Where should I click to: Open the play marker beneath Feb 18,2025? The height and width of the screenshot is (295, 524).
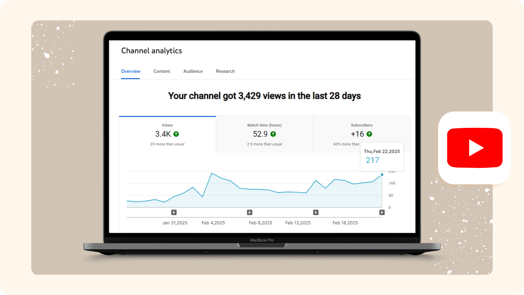pos(382,212)
